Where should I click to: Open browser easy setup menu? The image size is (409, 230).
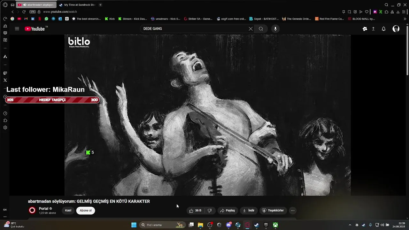tap(404, 12)
